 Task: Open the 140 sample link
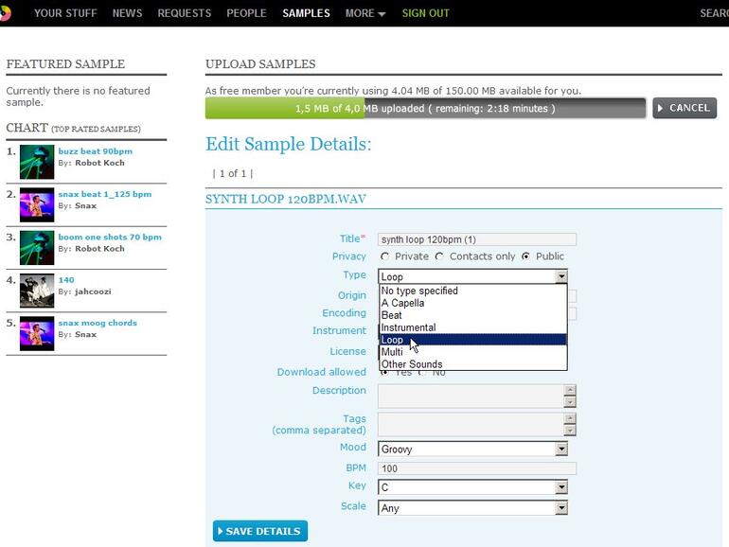tap(66, 280)
